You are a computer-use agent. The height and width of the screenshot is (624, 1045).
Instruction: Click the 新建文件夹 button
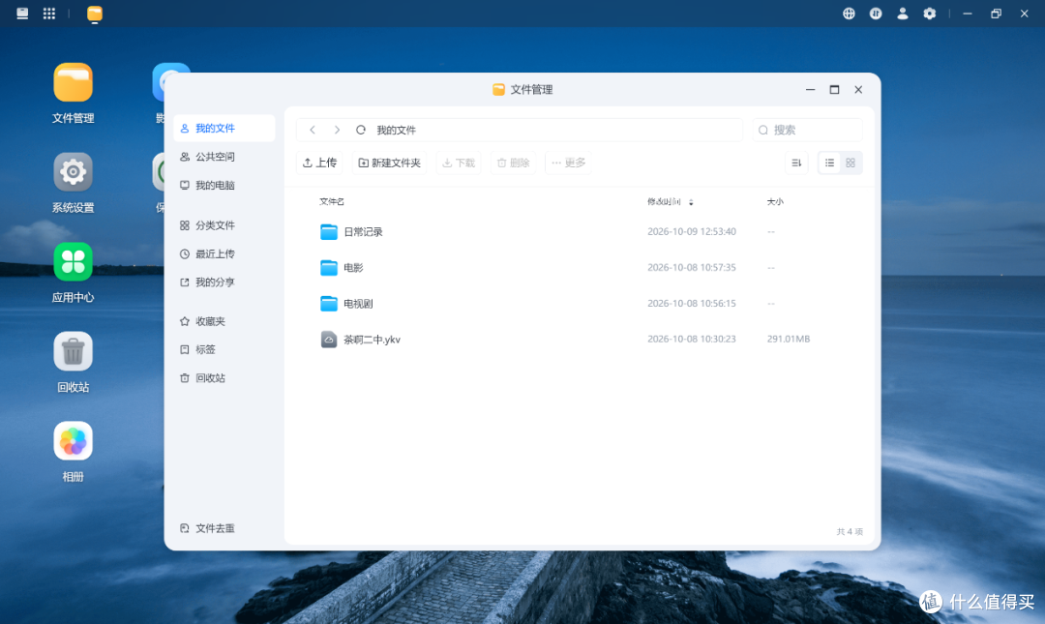click(x=389, y=163)
